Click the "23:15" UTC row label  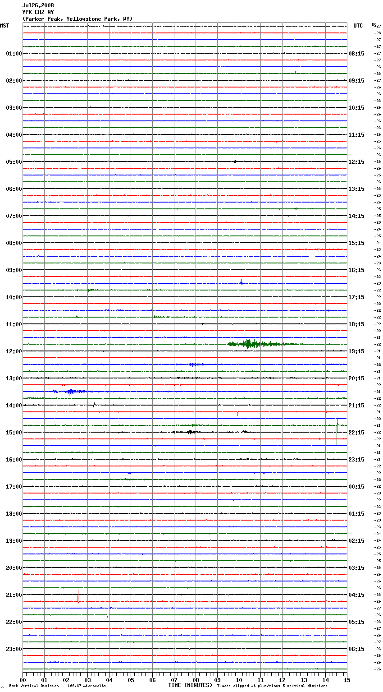pyautogui.click(x=356, y=460)
